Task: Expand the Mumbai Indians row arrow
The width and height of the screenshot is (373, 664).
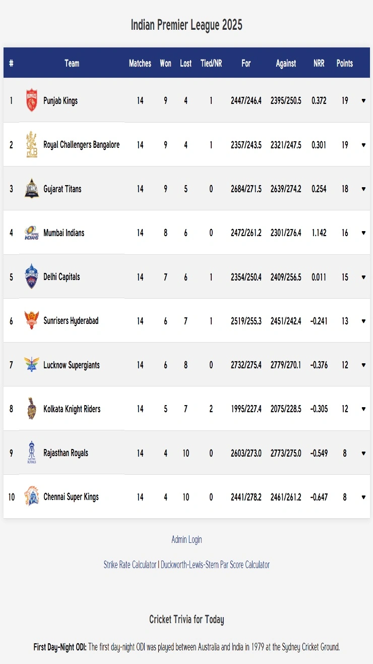Action: pos(363,233)
